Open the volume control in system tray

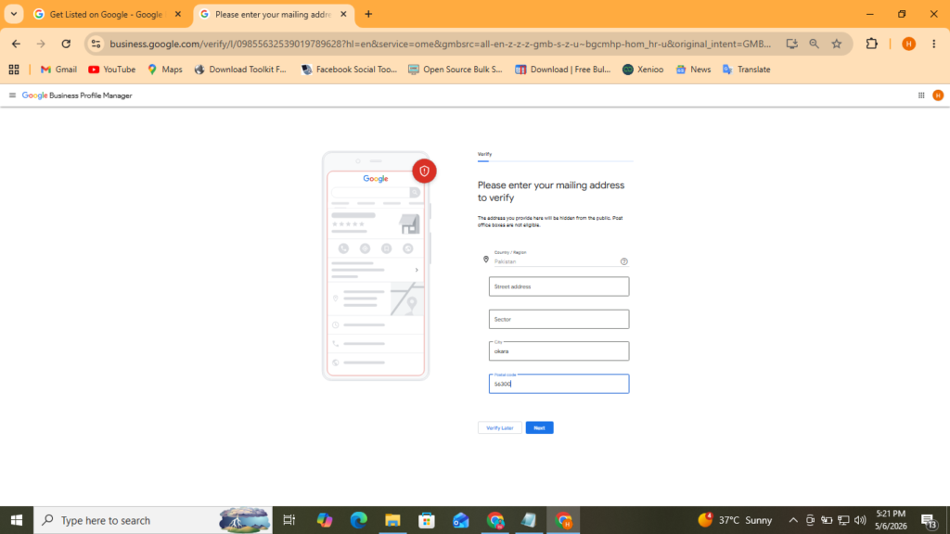(860, 520)
